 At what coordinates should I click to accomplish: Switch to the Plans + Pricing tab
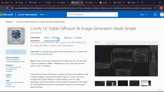point(52,38)
